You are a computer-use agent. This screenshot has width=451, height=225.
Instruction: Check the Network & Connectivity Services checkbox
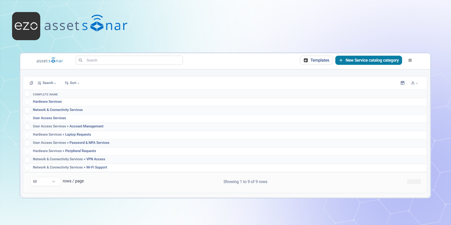(27, 110)
